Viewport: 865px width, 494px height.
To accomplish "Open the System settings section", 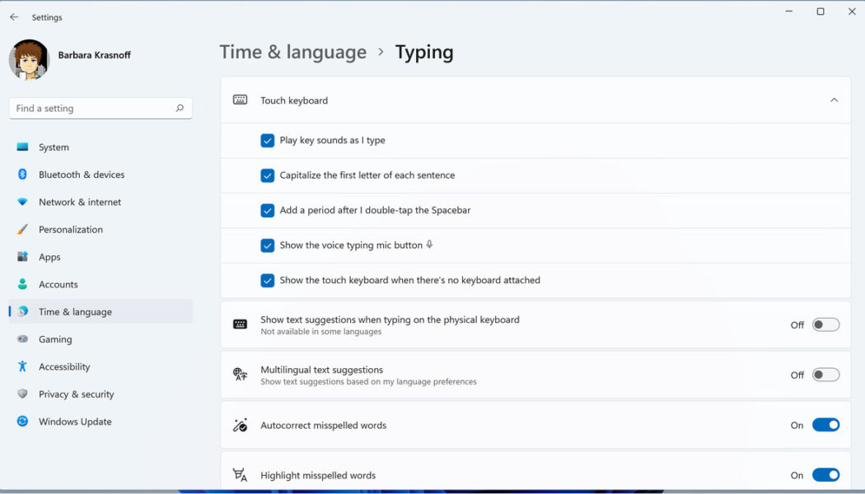I will [x=54, y=147].
